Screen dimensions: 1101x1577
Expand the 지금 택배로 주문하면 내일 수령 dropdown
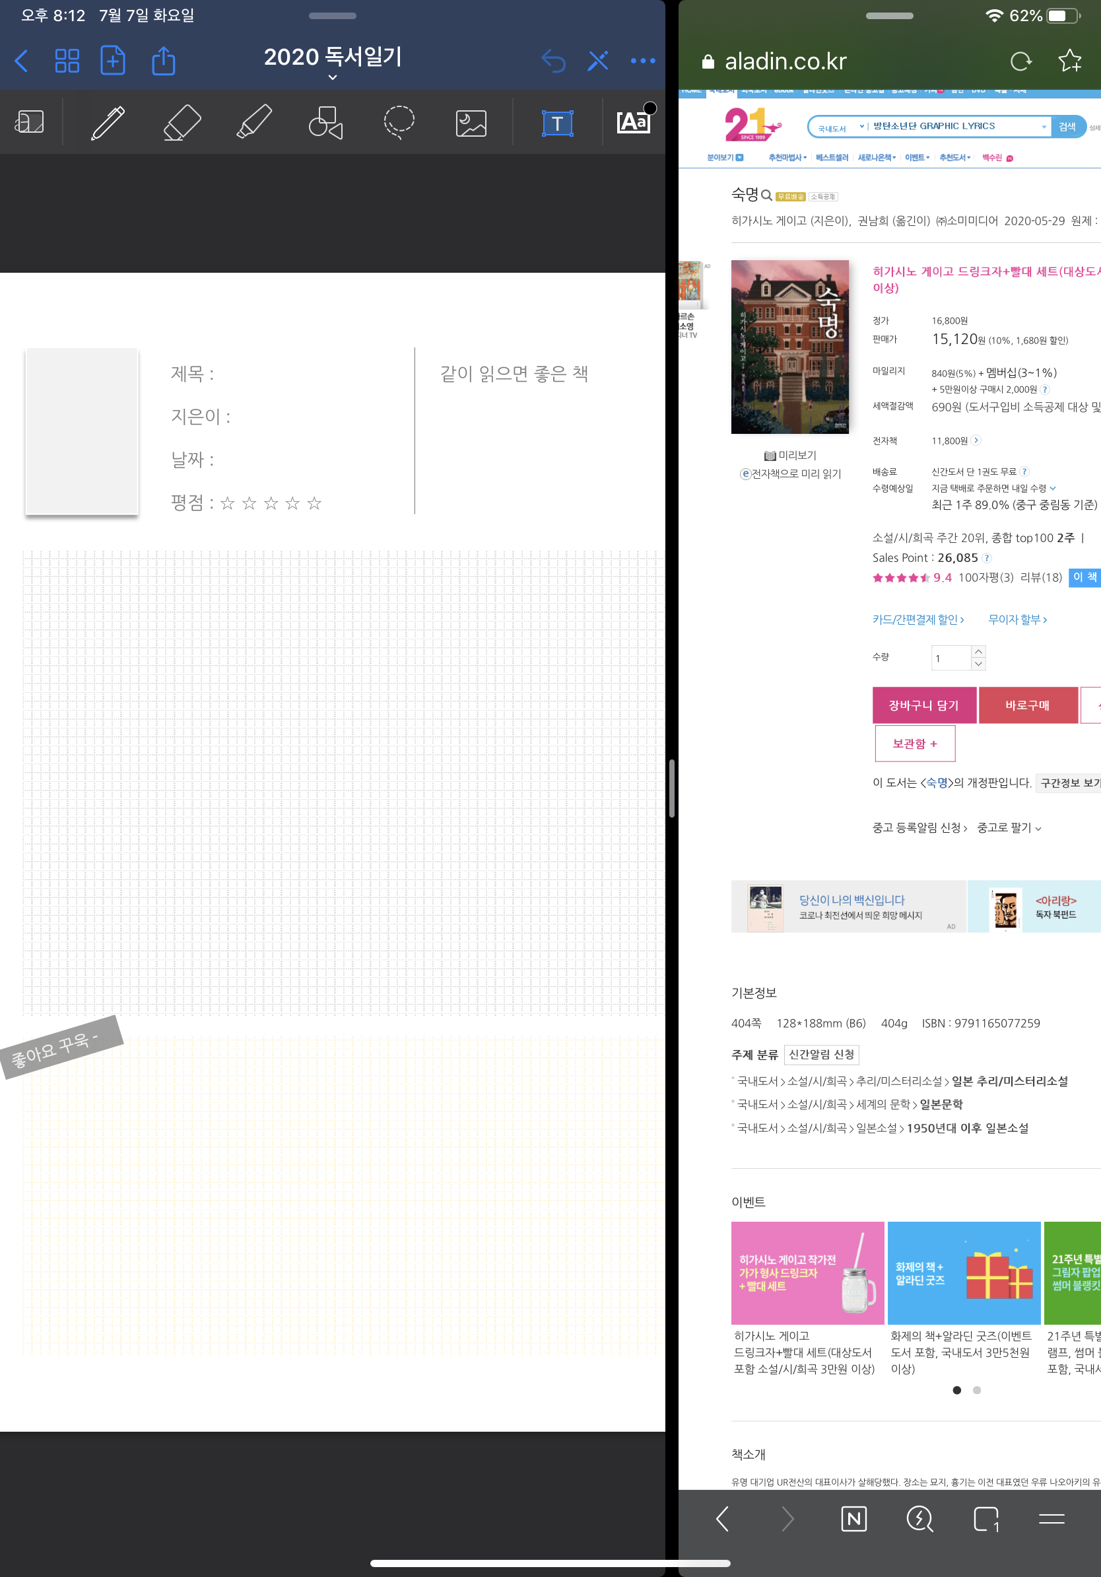coord(1053,488)
